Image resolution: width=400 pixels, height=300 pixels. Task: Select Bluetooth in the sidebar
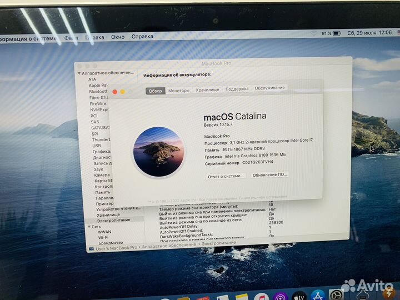(98, 91)
